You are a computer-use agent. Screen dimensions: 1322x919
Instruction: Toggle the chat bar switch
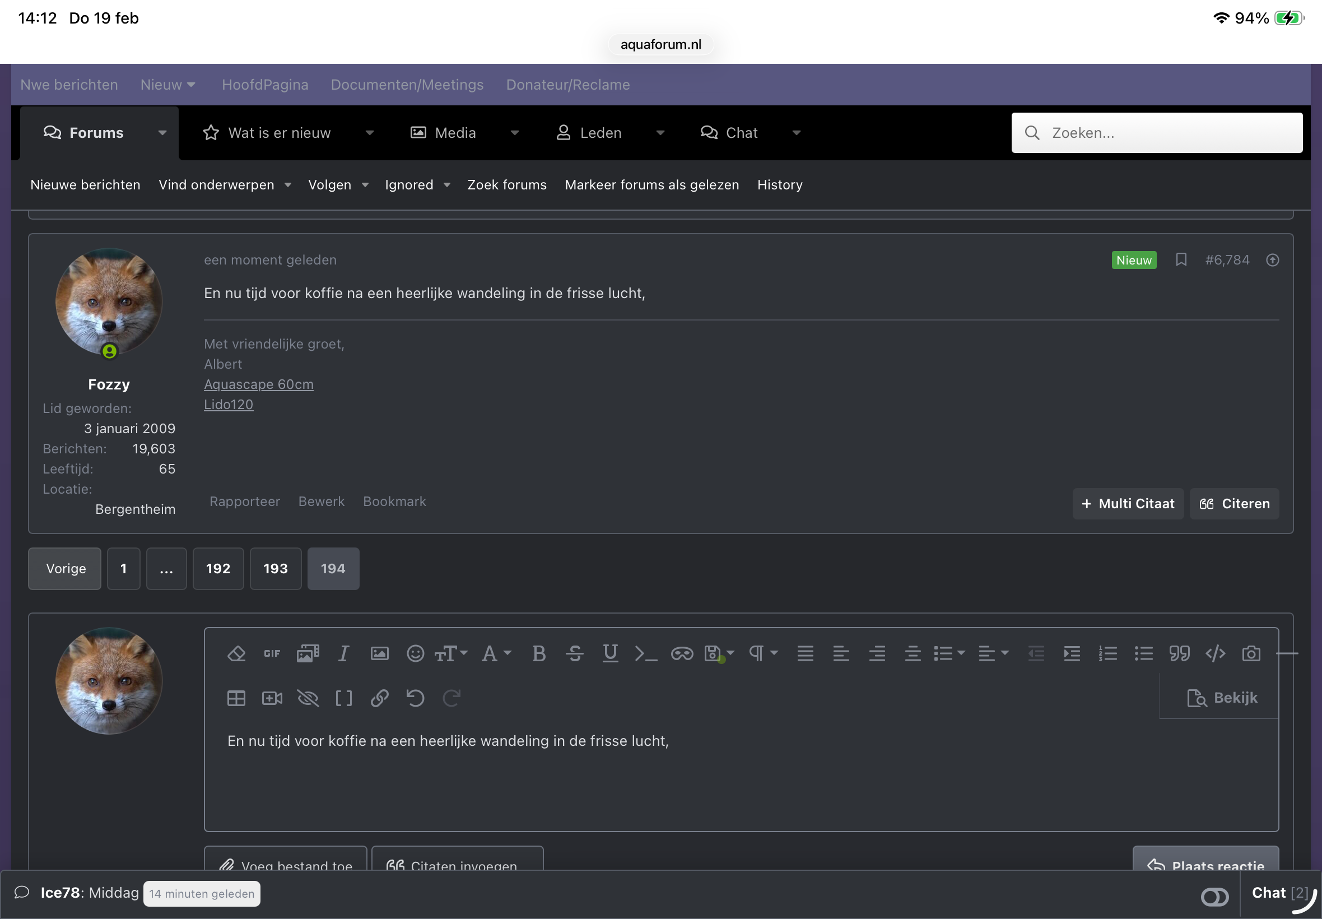coord(1214,897)
